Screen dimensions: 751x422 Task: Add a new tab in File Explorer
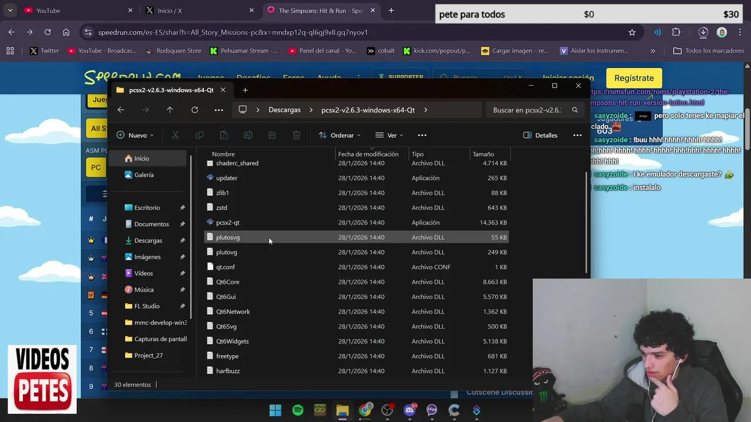point(245,90)
